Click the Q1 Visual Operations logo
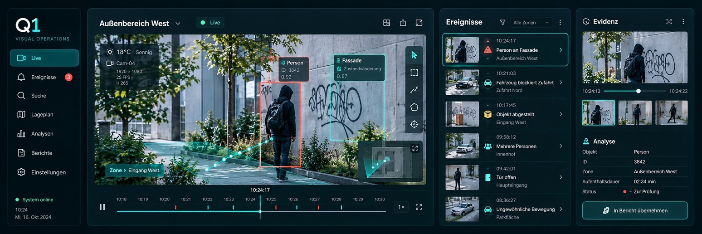This screenshot has height=234, width=702. pos(42,30)
